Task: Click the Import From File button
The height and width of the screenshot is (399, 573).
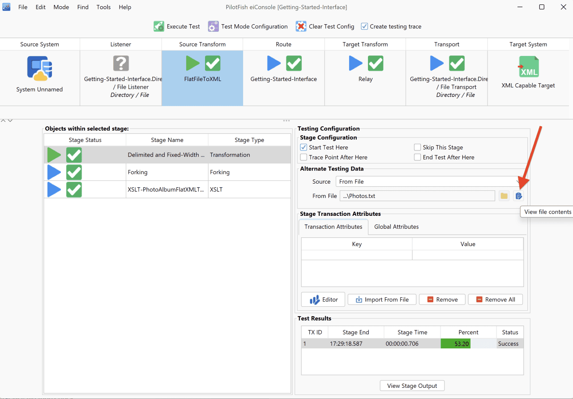Action: tap(382, 300)
